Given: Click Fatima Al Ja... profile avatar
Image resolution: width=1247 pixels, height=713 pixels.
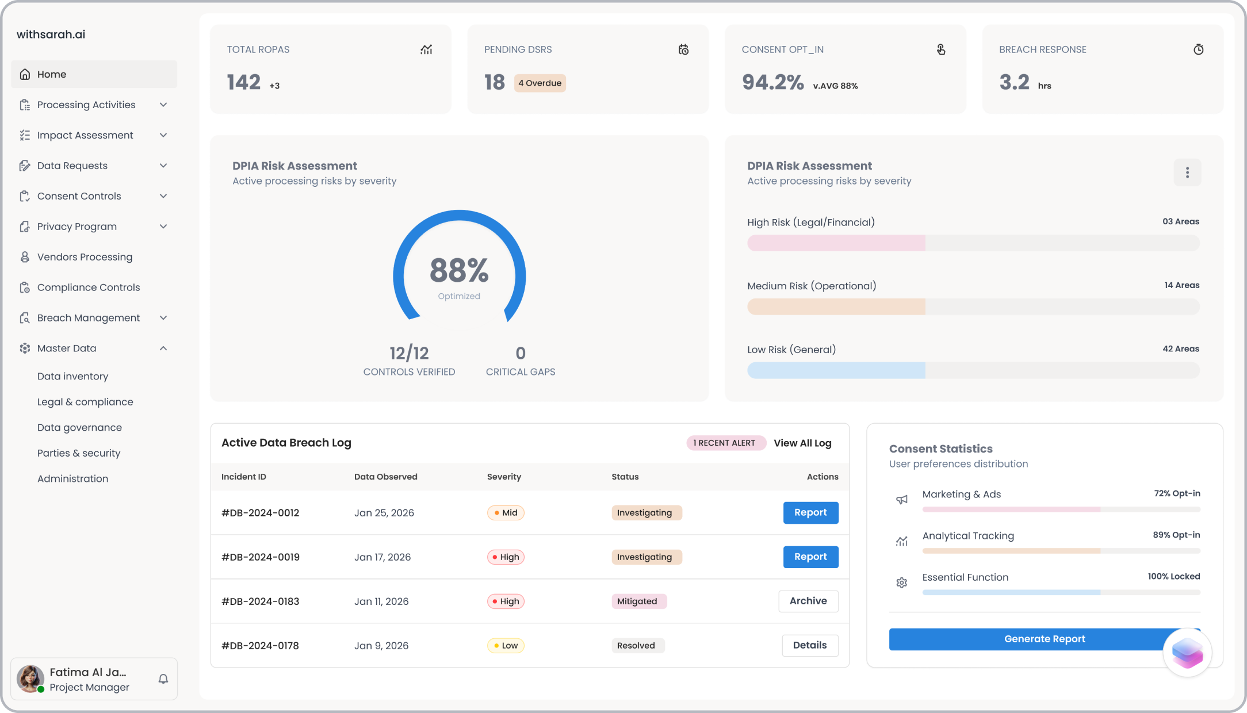Looking at the screenshot, I should 30,678.
